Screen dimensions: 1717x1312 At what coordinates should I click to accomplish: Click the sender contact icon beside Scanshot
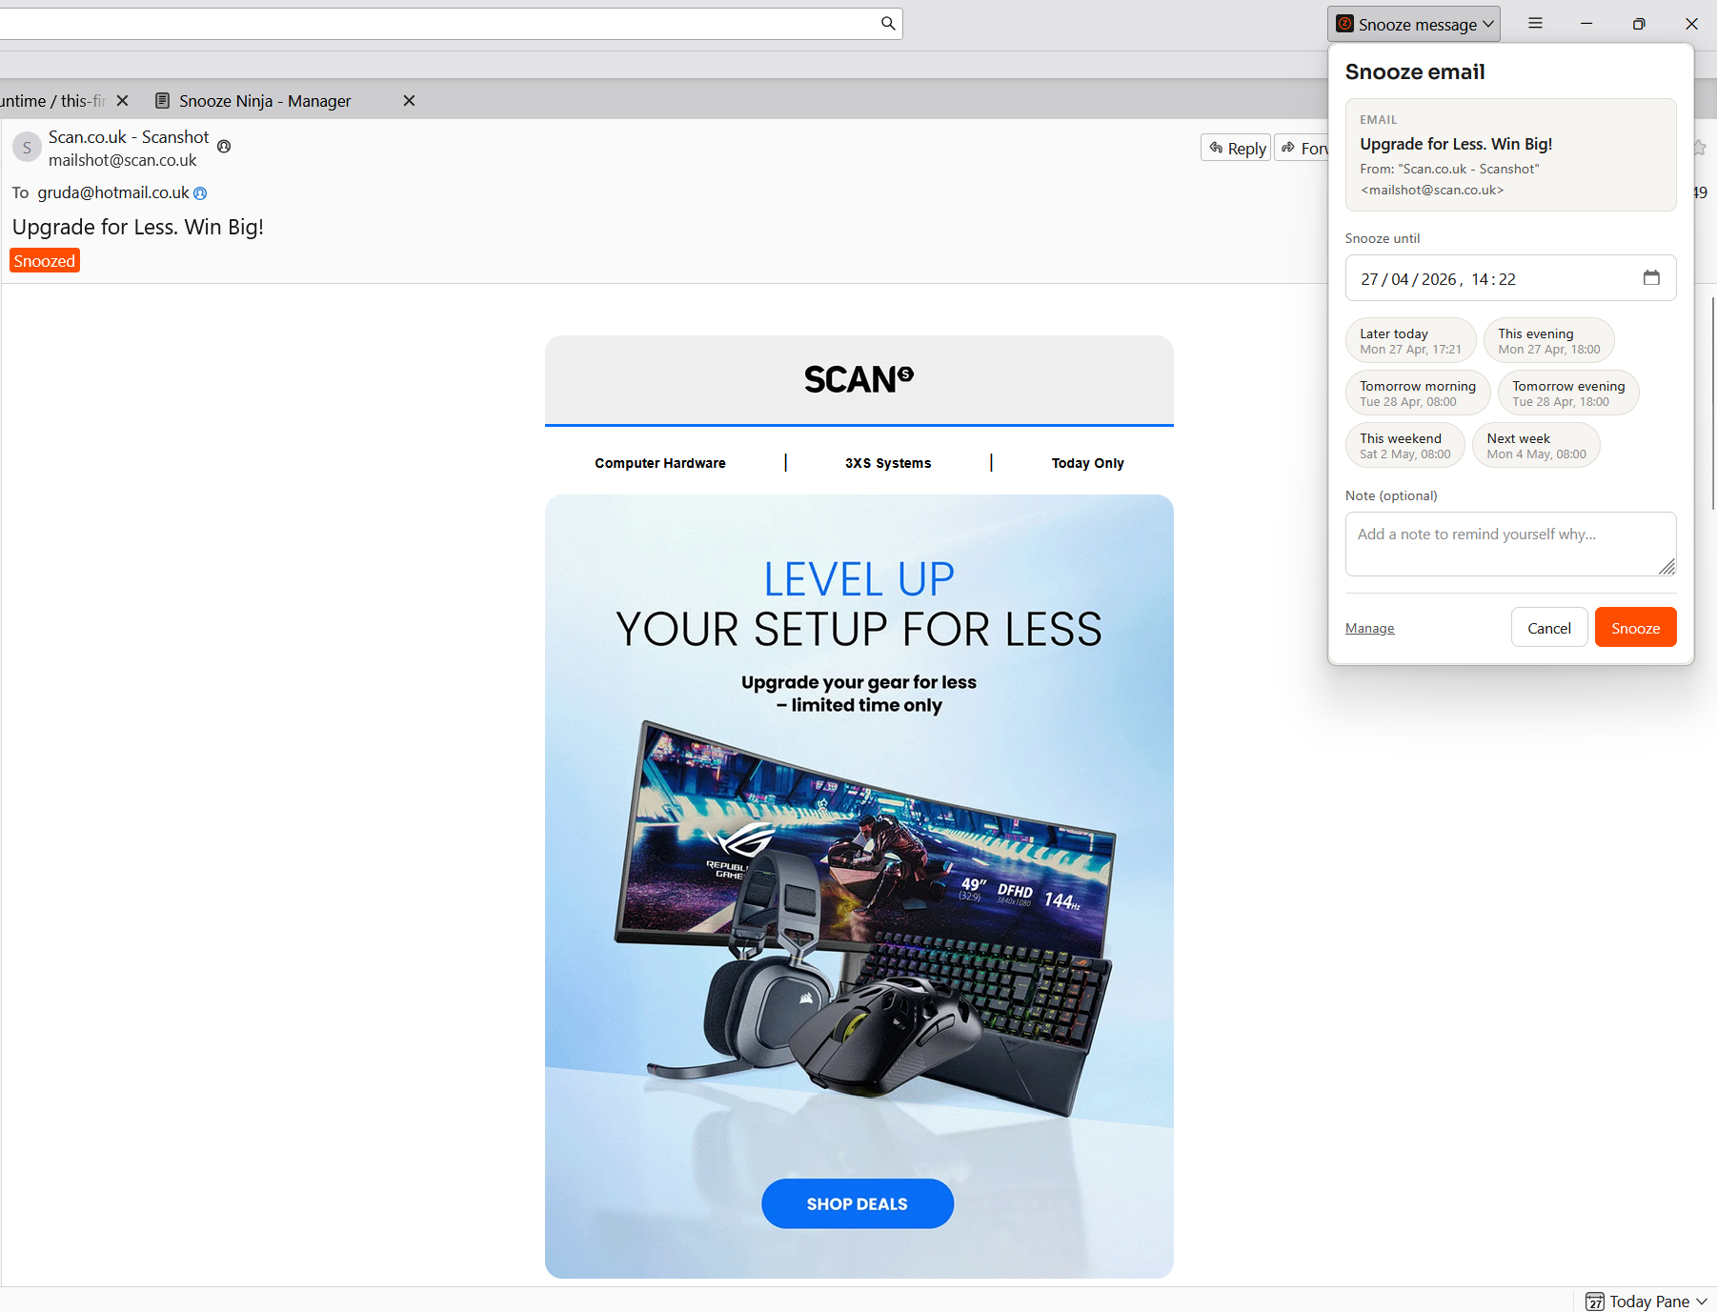tap(224, 146)
